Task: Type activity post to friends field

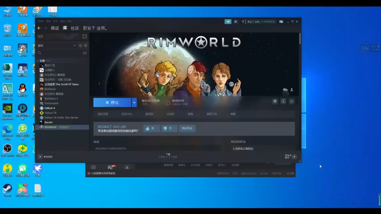Action: tap(157, 148)
